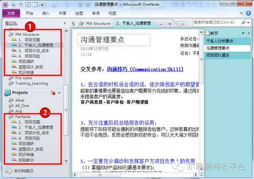This screenshot has width=254, height=179.
Task: Open the Aihai section group
Action: click(x=17, y=100)
